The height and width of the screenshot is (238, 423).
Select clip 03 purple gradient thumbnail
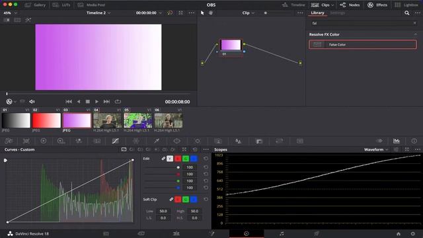(x=77, y=120)
